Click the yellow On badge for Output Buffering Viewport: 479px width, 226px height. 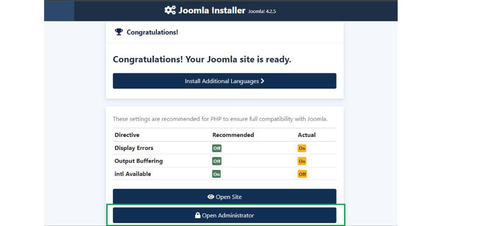pyautogui.click(x=302, y=161)
